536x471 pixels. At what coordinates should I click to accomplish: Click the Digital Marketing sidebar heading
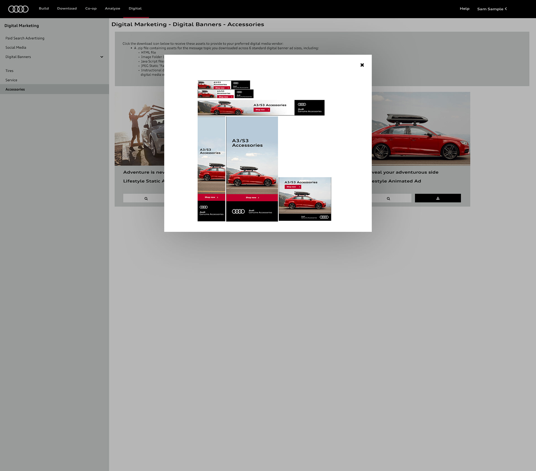(21, 26)
